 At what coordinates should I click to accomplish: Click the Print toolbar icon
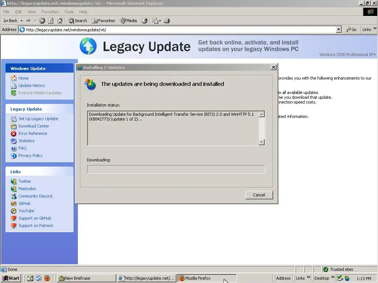click(x=167, y=21)
